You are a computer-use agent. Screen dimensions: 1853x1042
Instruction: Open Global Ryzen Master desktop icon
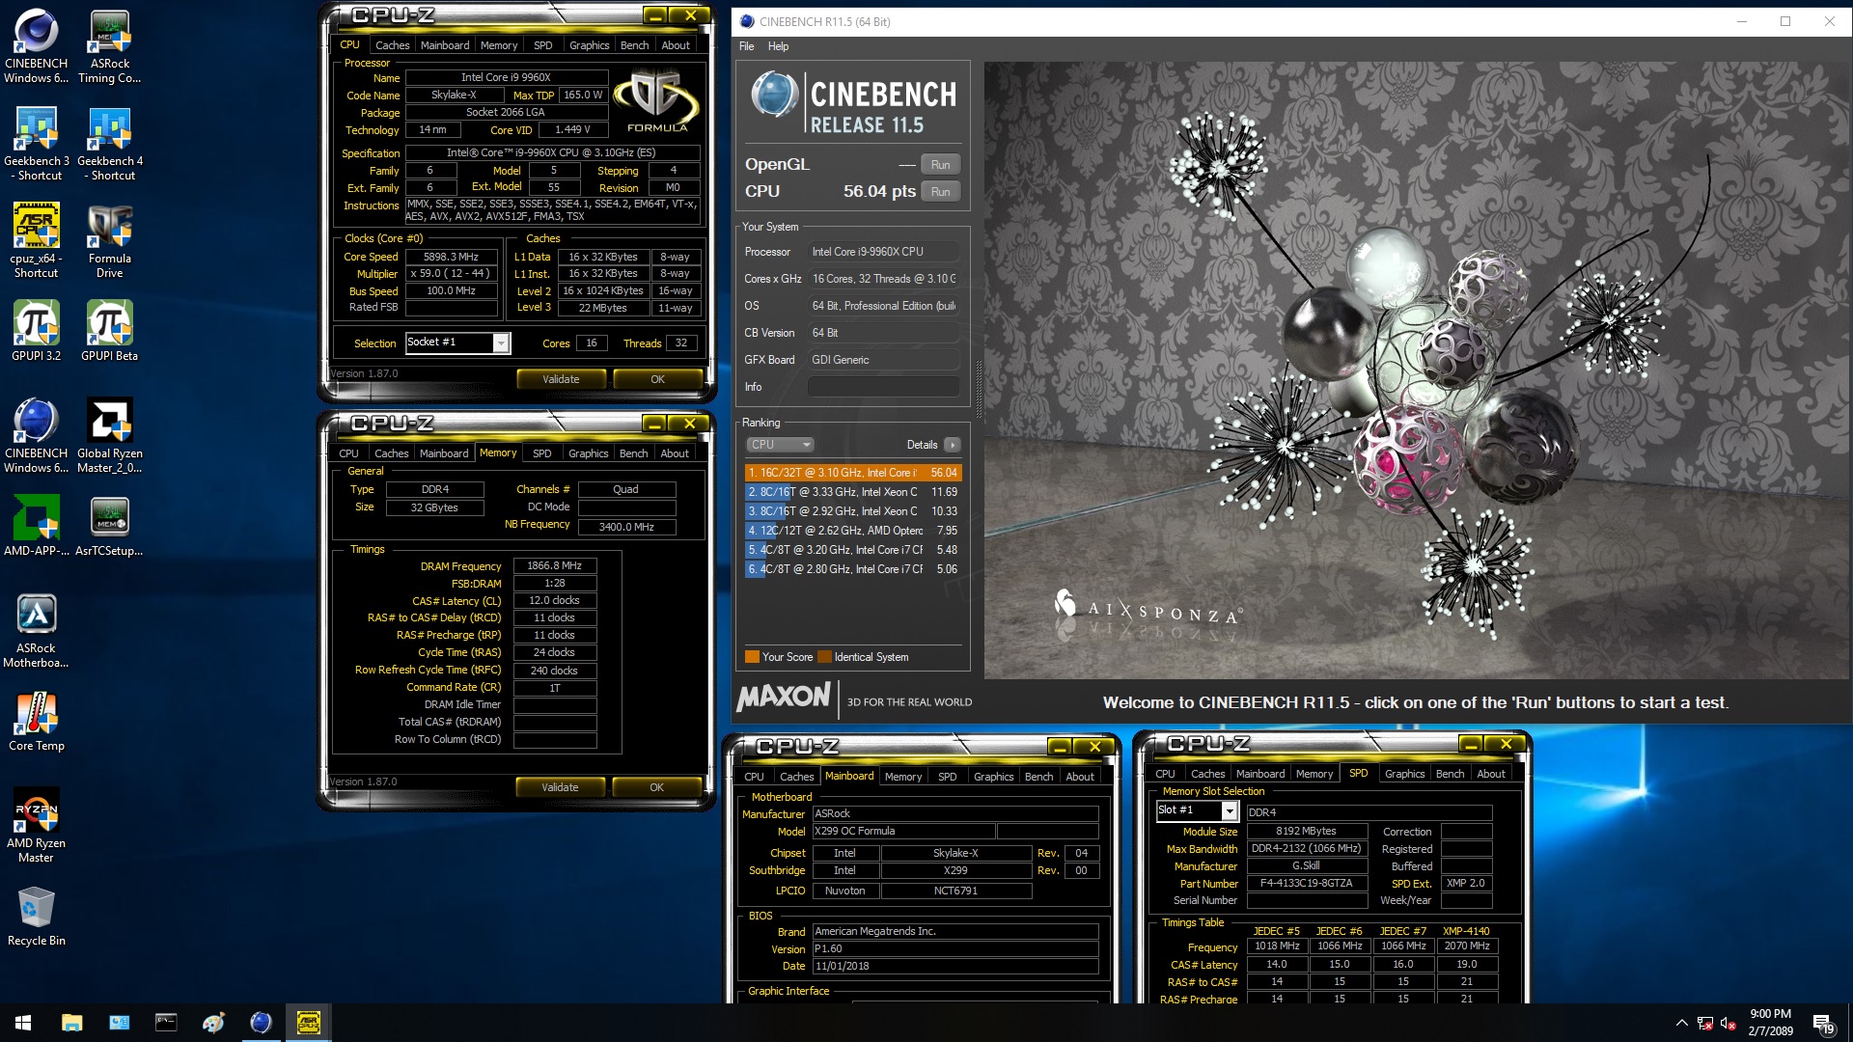110,436
